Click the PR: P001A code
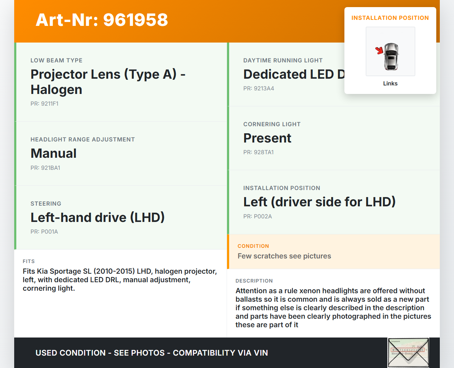This screenshot has height=368, width=454. point(44,232)
